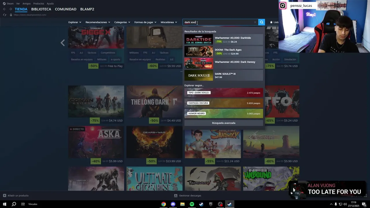Open File Explorer from taskbar
Image resolution: width=370 pixels, height=208 pixels.
(x=182, y=204)
